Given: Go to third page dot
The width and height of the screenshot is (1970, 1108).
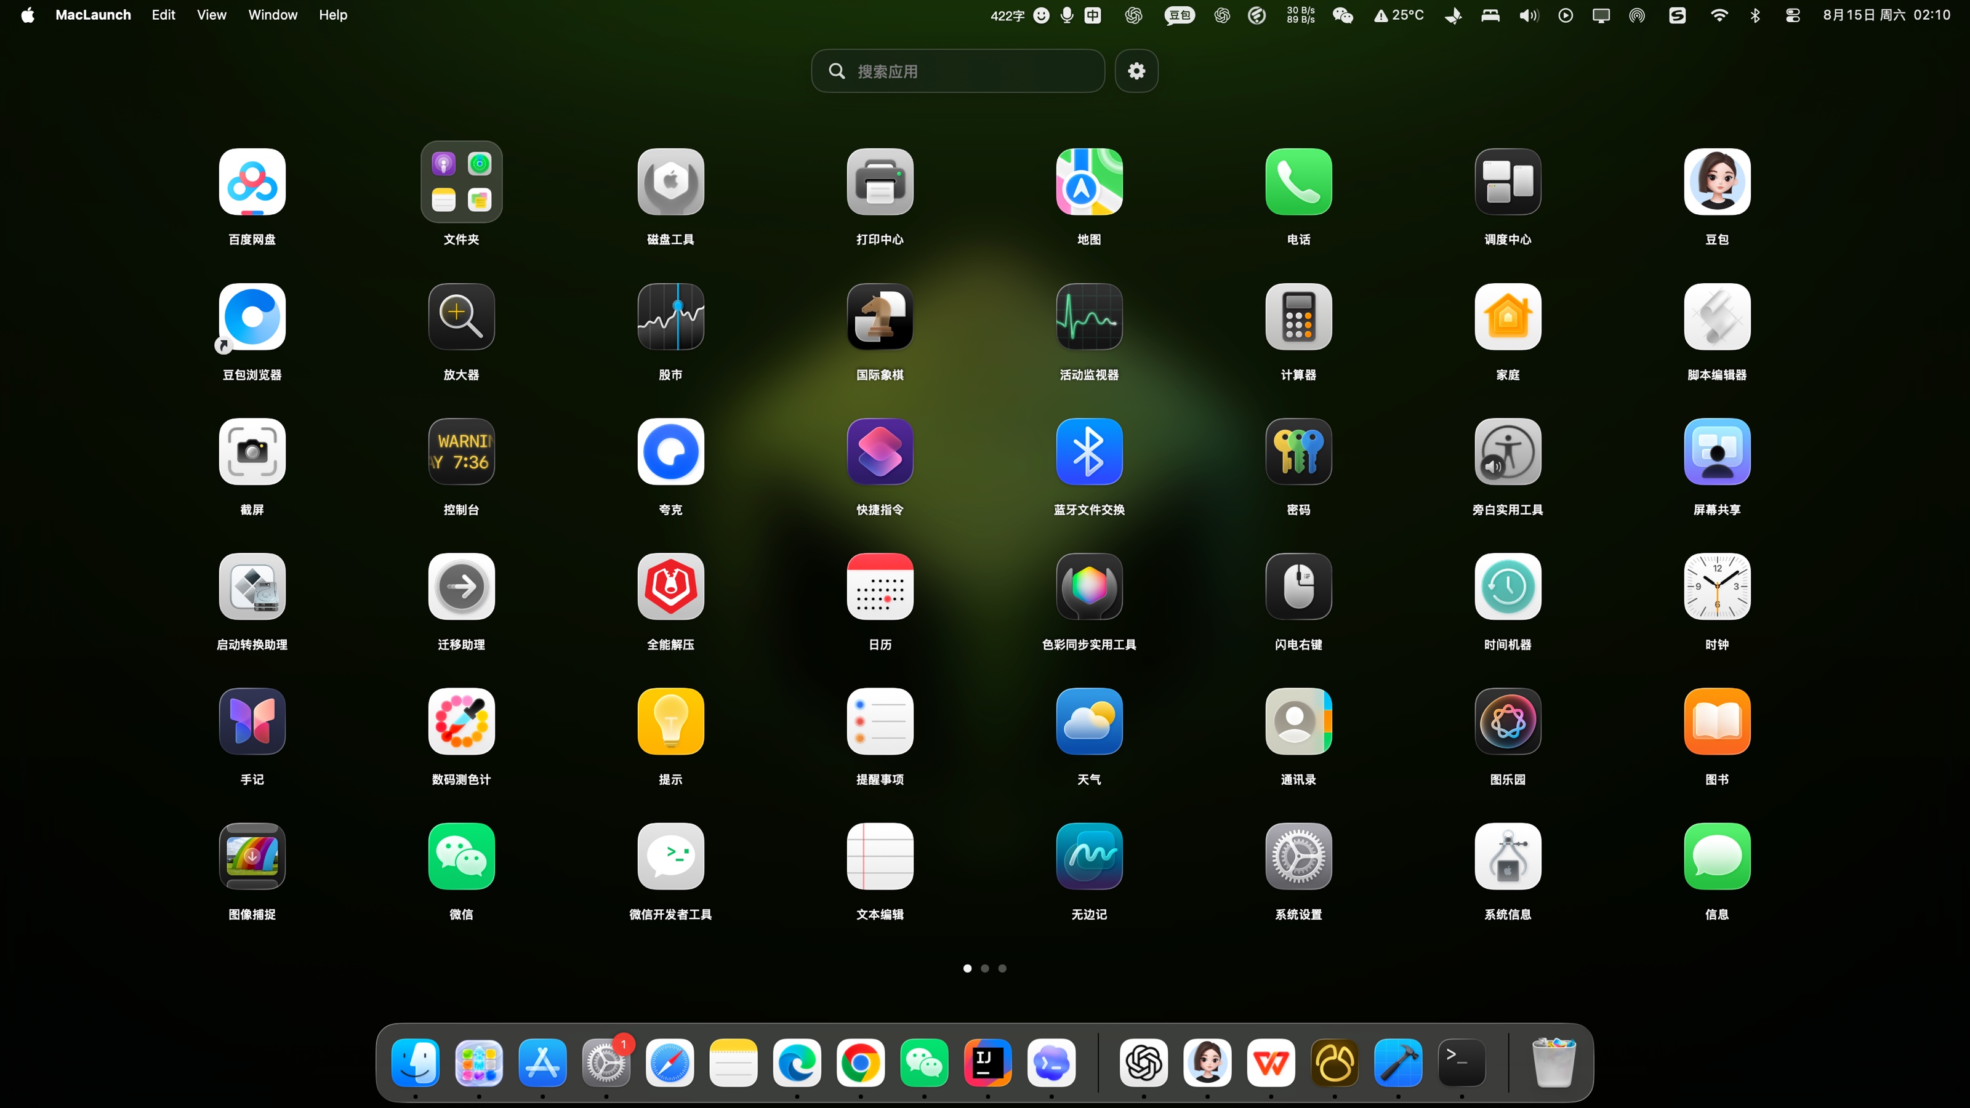Looking at the screenshot, I should [x=1003, y=968].
